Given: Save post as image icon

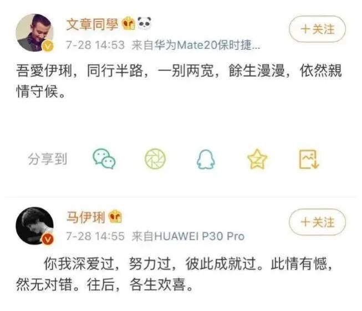Looking at the screenshot, I should coord(309,159).
